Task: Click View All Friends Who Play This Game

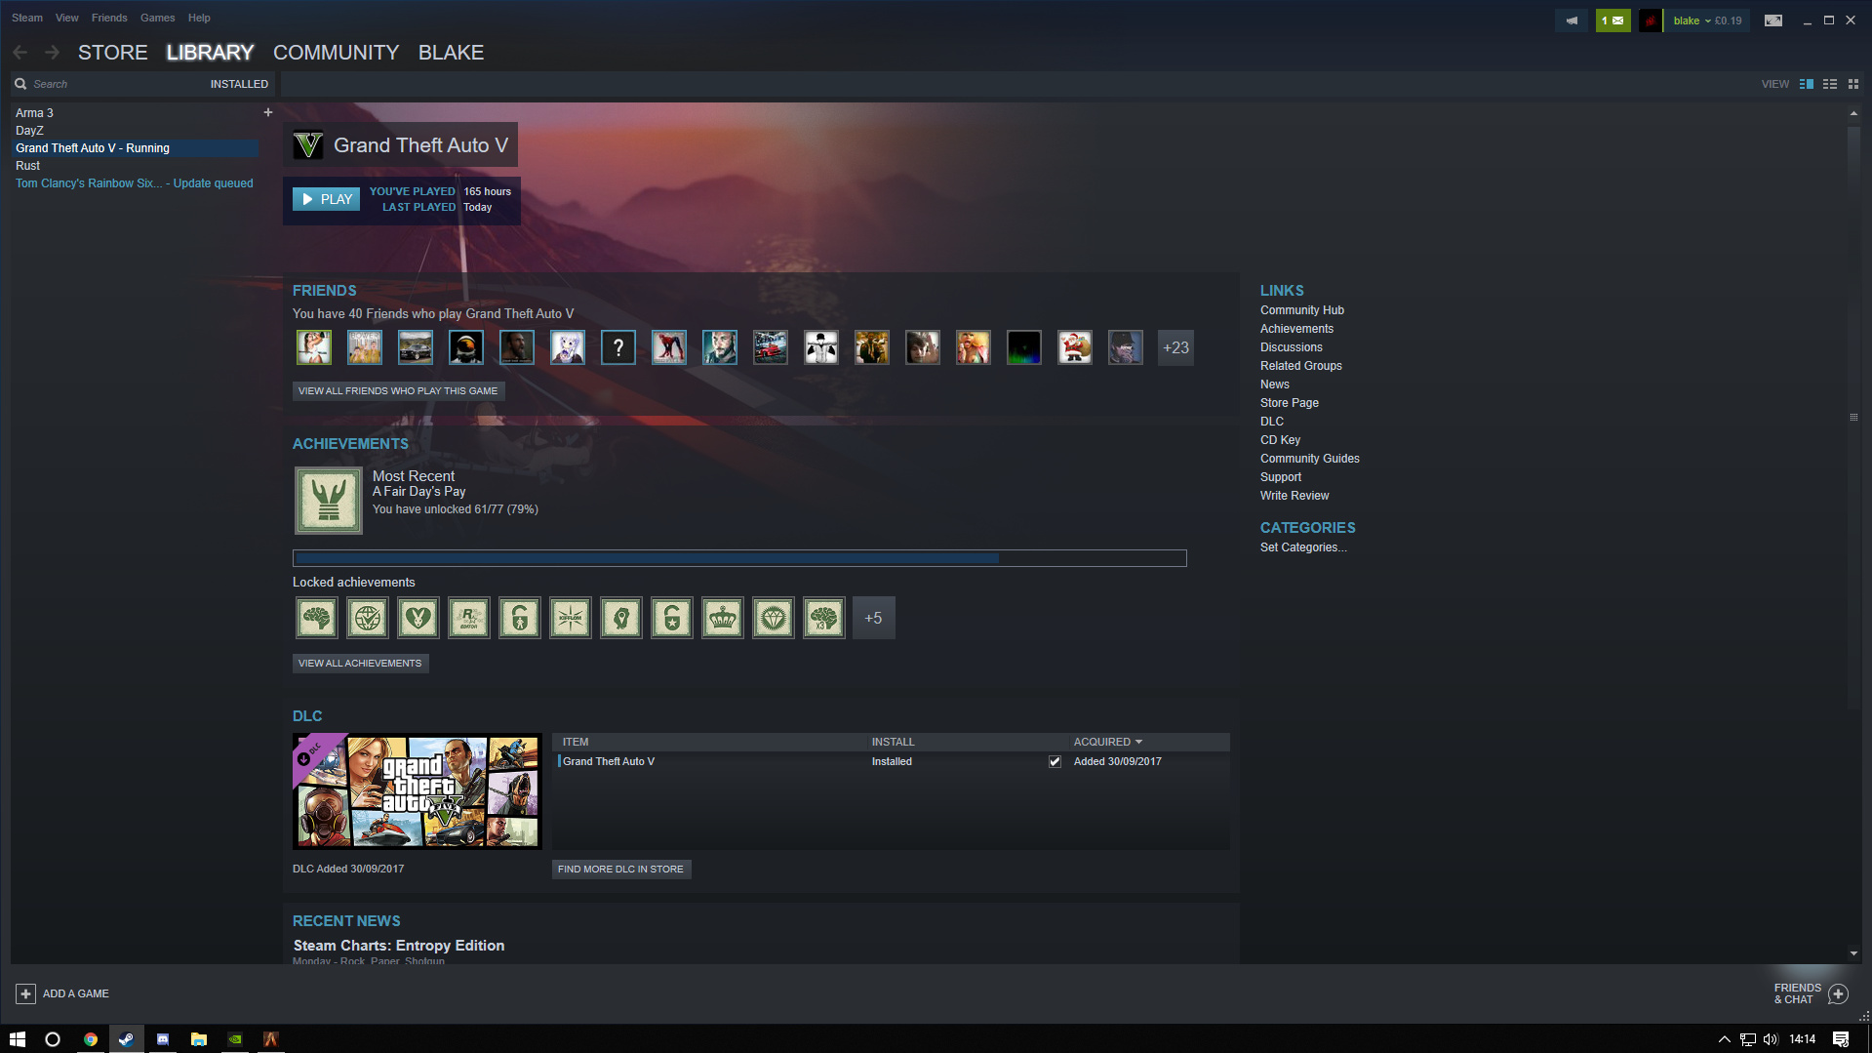Action: [398, 390]
